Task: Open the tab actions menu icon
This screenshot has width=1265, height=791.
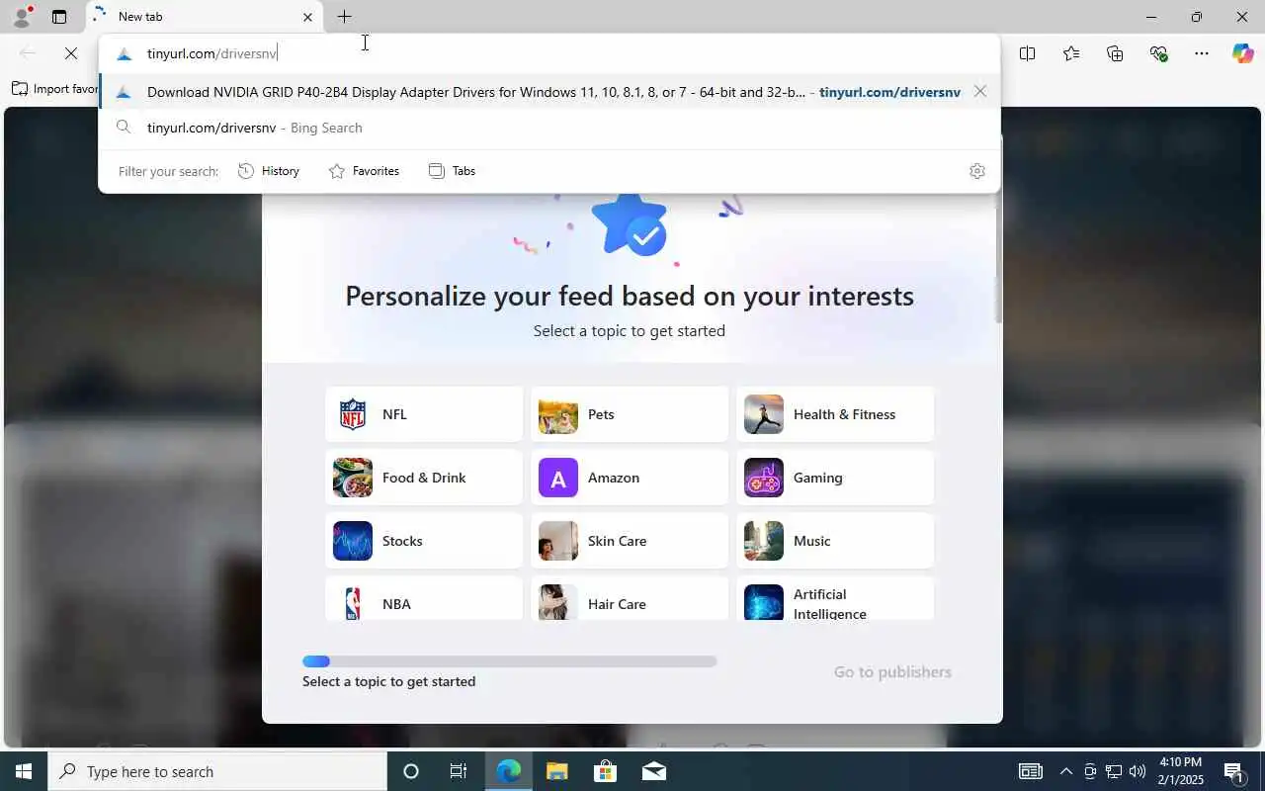Action: (59, 17)
